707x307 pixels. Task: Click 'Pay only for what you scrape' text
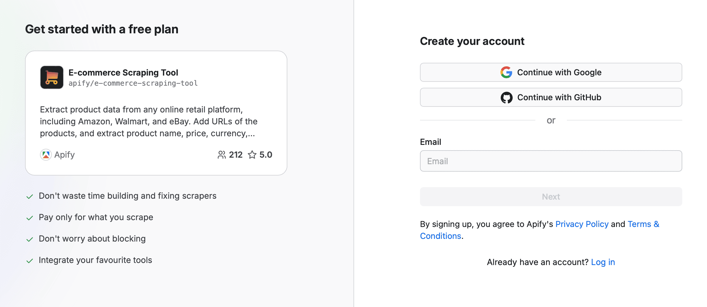(x=96, y=217)
